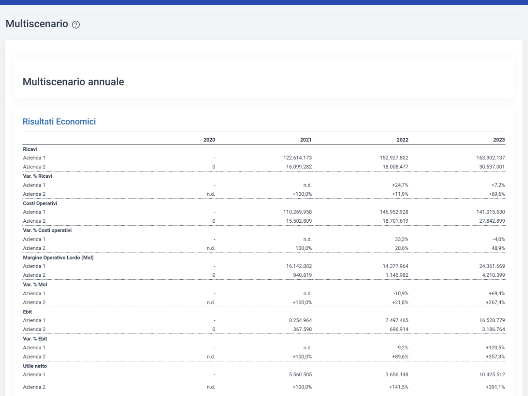The image size is (528, 396).
Task: Click the "Ebit" group label
Action: 27,312
